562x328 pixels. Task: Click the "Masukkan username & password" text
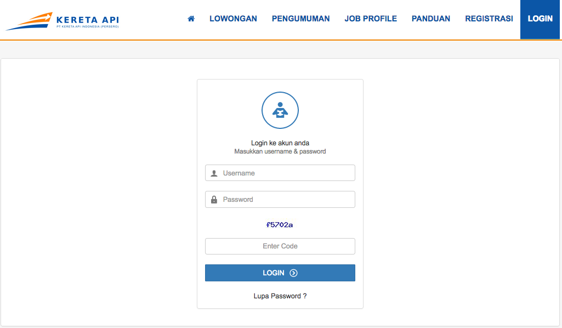point(280,151)
